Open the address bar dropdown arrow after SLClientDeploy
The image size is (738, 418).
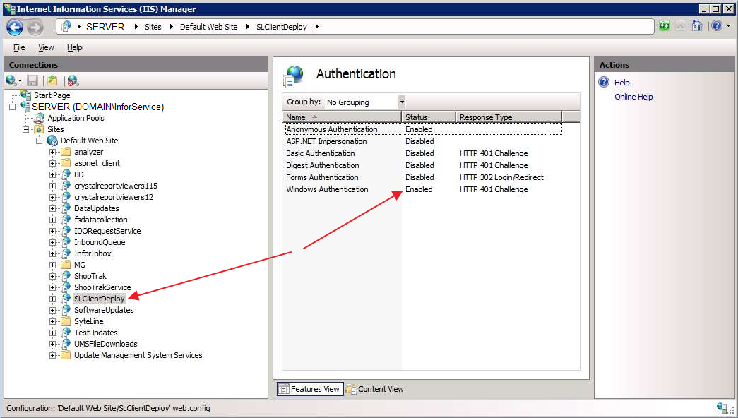317,27
